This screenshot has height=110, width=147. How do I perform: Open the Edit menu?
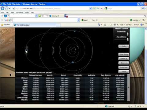click(x=7, y=13)
